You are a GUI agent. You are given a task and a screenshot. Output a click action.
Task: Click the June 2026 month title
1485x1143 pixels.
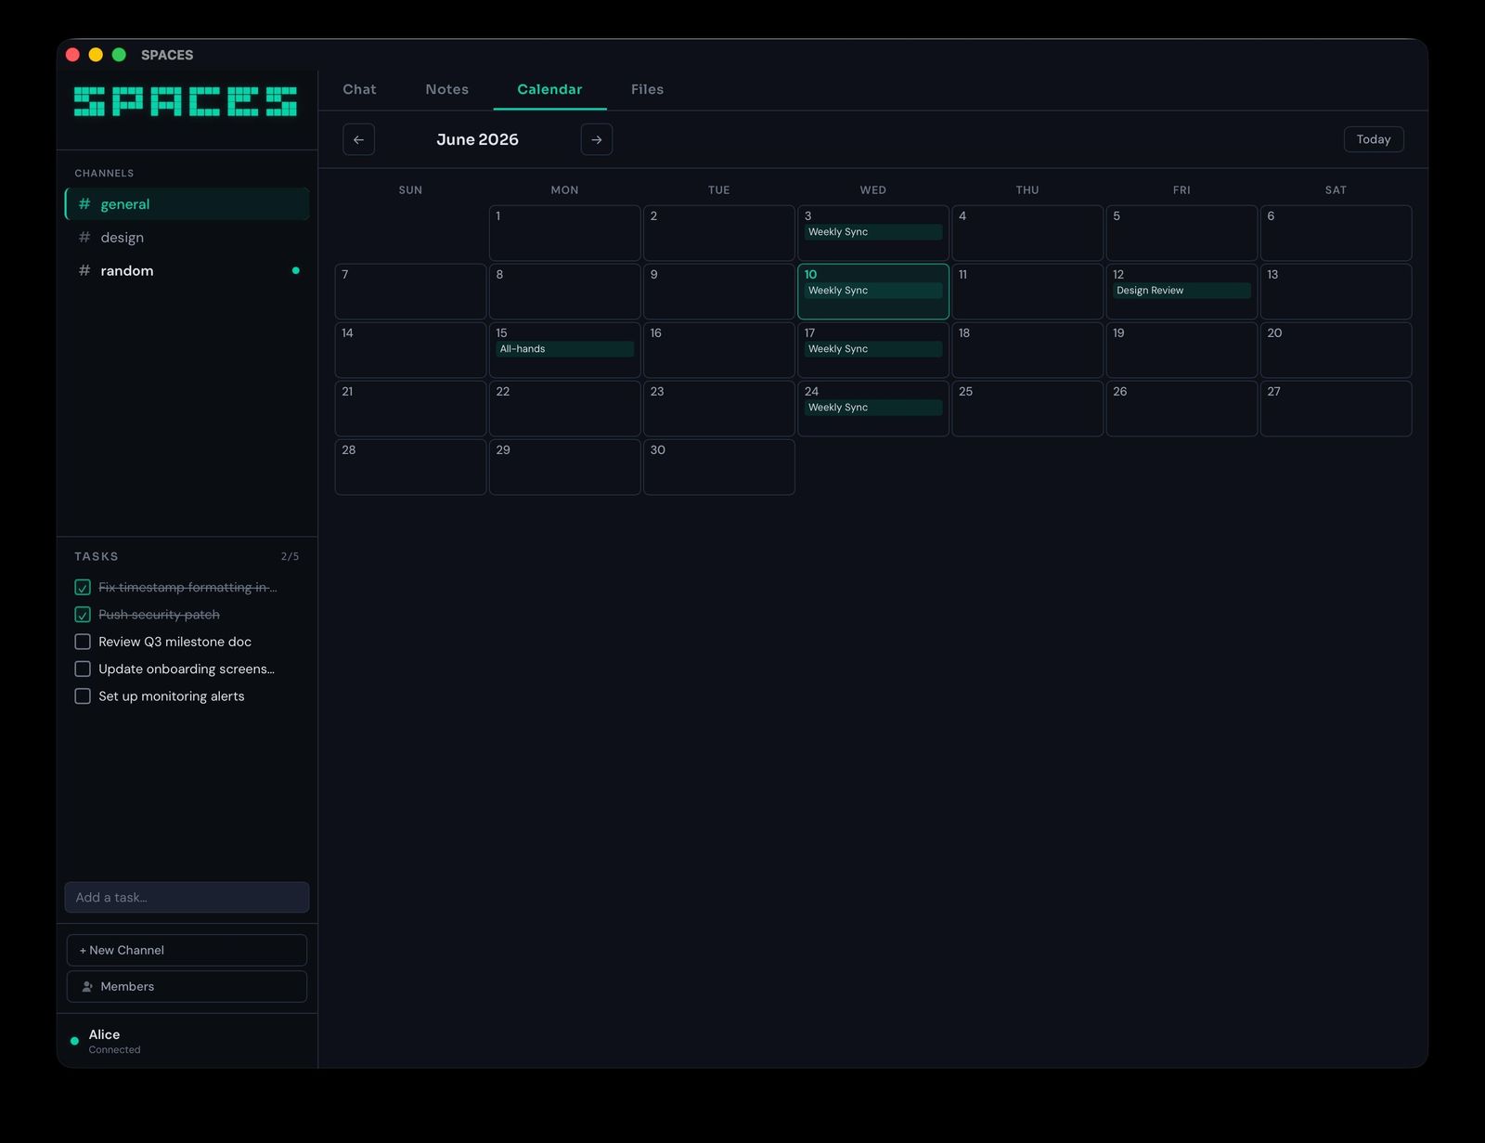(478, 139)
